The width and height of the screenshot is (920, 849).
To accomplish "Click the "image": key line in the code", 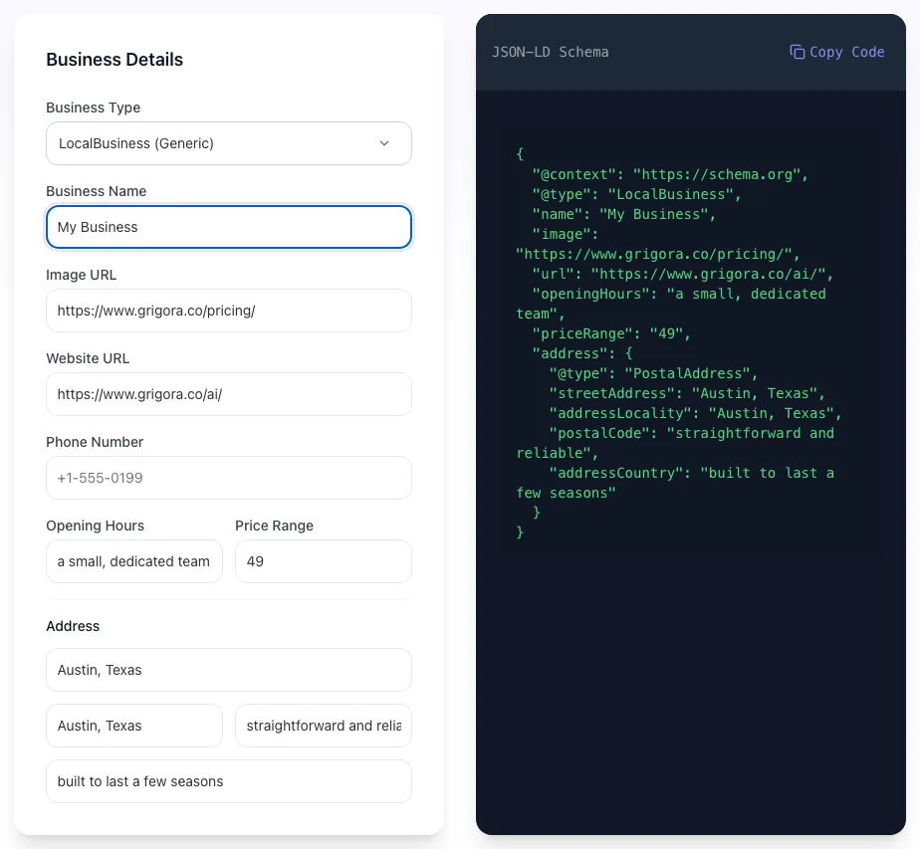I will (x=565, y=235).
